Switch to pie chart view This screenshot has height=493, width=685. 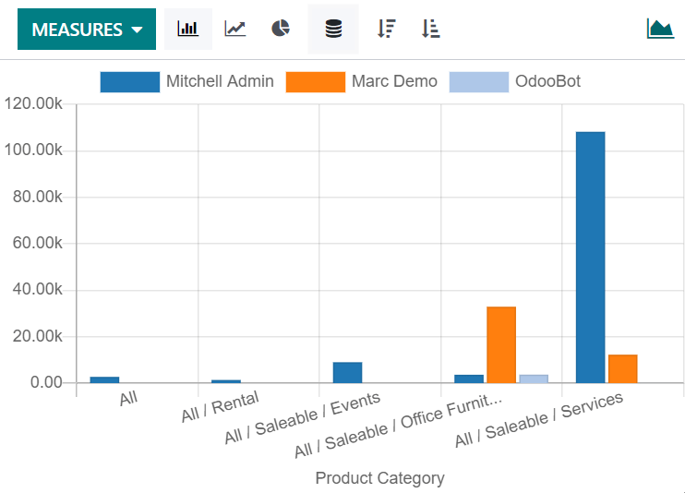281,29
